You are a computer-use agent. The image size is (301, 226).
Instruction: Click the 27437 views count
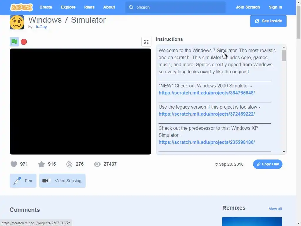(110, 164)
